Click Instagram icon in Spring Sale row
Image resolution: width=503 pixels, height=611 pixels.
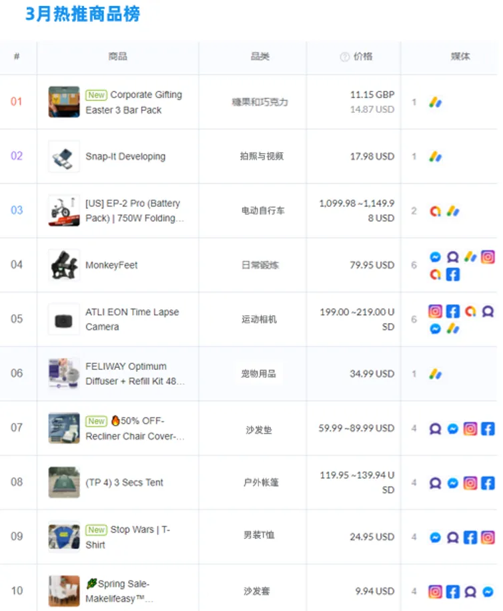tap(435, 592)
